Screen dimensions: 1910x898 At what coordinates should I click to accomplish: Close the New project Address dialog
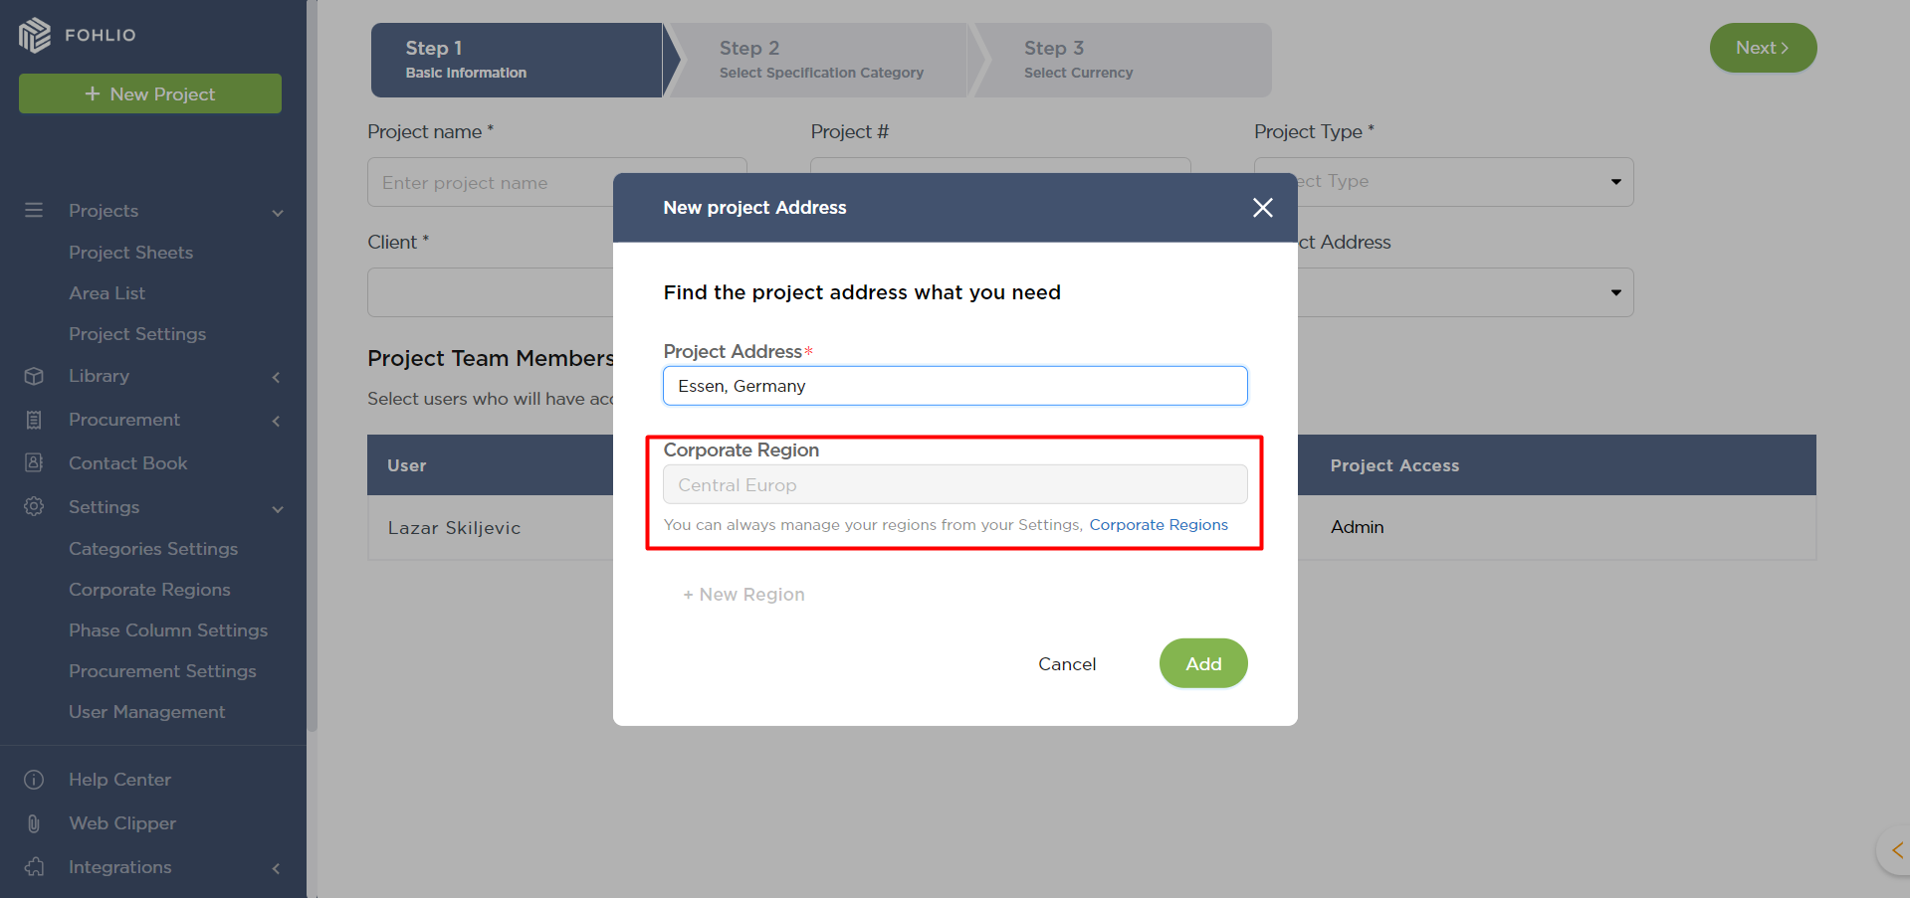[x=1262, y=208]
